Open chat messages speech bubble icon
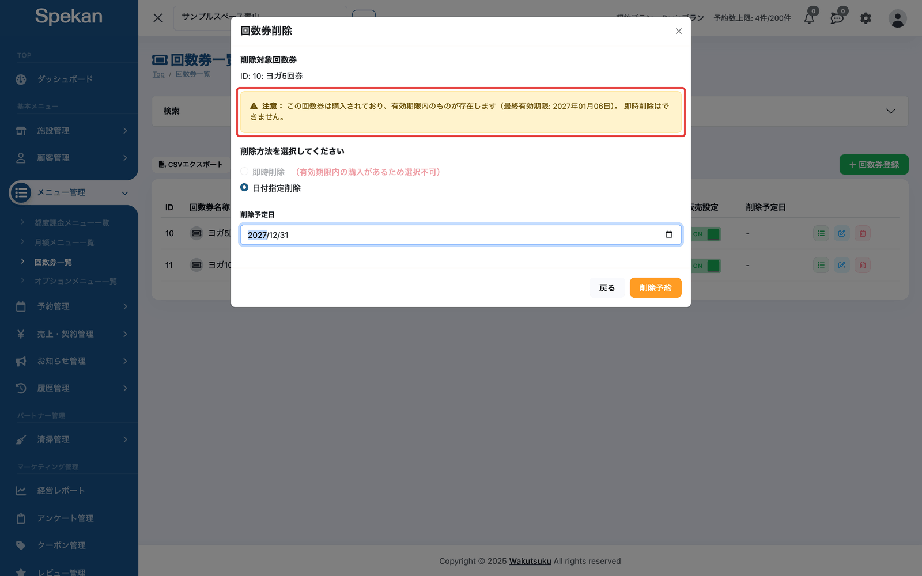This screenshot has height=576, width=922. pos(837,18)
